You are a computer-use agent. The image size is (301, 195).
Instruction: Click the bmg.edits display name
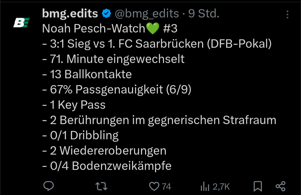tap(70, 13)
